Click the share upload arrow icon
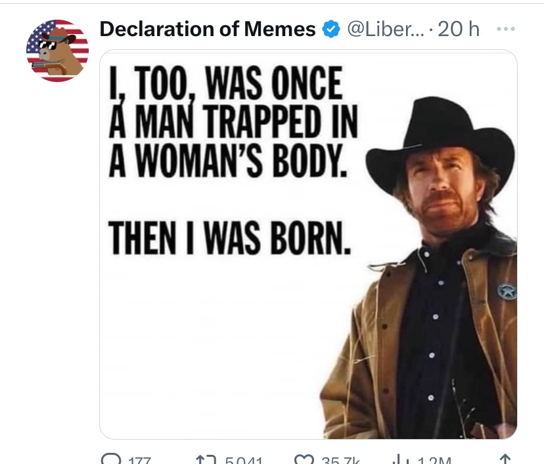 505,460
